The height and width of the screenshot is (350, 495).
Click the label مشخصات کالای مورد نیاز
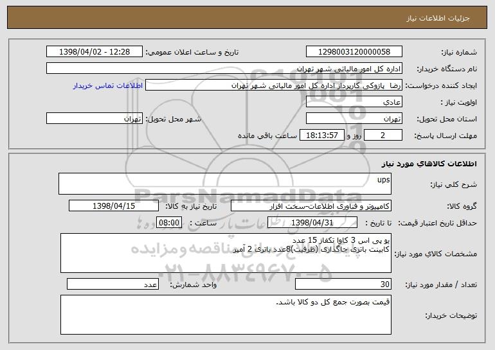(x=436, y=254)
